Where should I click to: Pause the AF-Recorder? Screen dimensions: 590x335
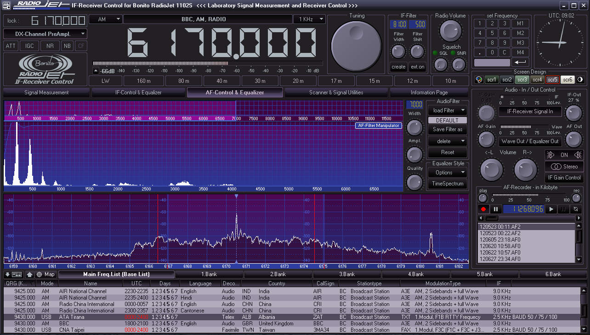pyautogui.click(x=496, y=209)
